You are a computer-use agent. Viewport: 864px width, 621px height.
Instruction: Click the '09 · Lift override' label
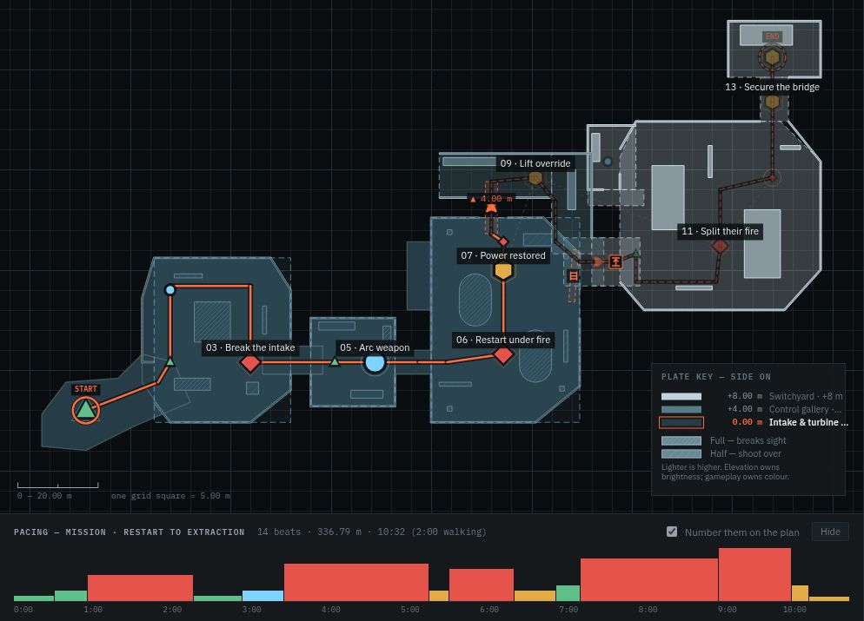(x=535, y=163)
